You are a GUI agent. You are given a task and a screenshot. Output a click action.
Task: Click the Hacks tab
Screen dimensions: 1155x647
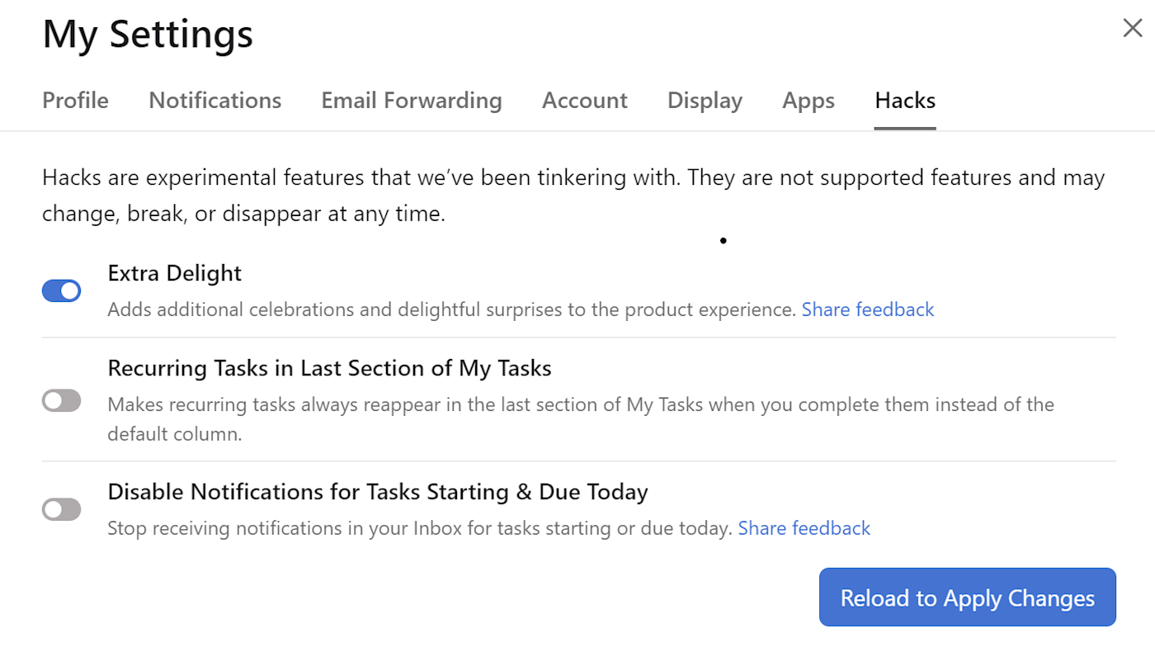coord(904,101)
